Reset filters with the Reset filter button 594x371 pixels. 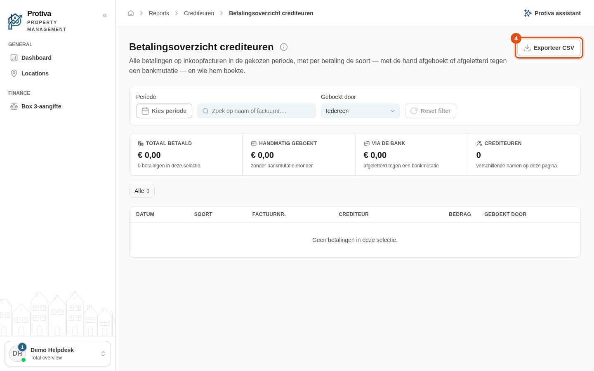tap(431, 111)
